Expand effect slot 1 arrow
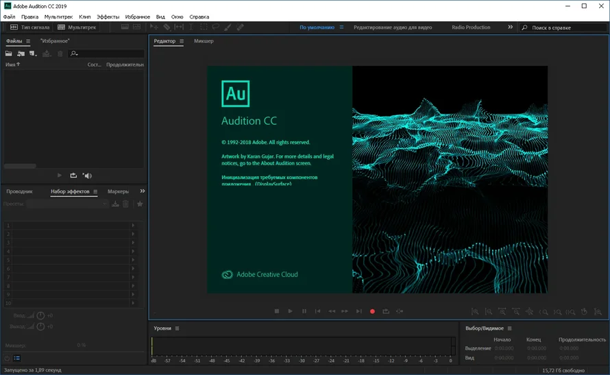The height and width of the screenshot is (375, 610). tap(133, 226)
